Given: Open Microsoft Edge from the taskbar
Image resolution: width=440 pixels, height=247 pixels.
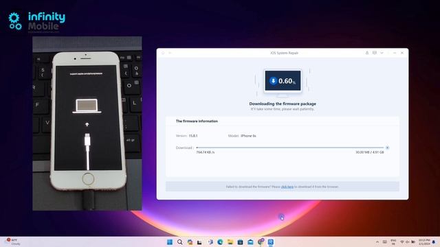Looking at the screenshot, I should [x=220, y=242].
